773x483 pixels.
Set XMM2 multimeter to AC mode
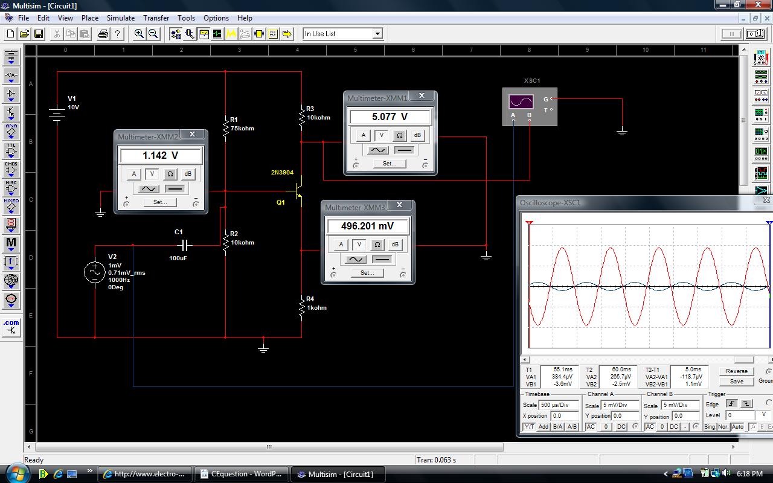click(149, 189)
